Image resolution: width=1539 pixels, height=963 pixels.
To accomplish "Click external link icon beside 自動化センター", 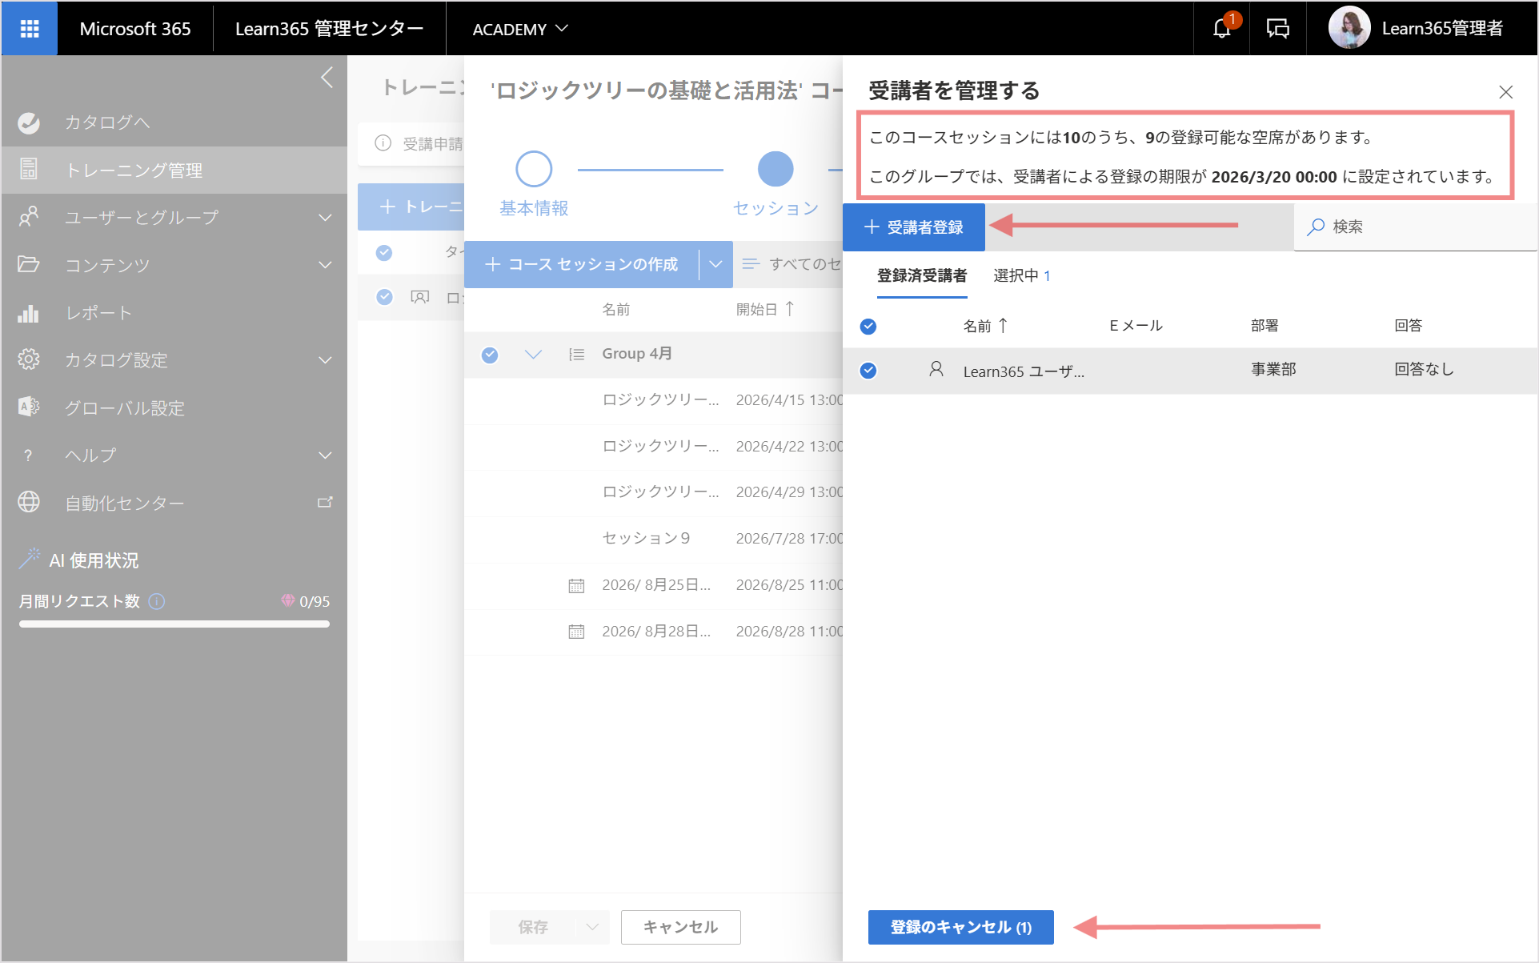I will [x=325, y=502].
